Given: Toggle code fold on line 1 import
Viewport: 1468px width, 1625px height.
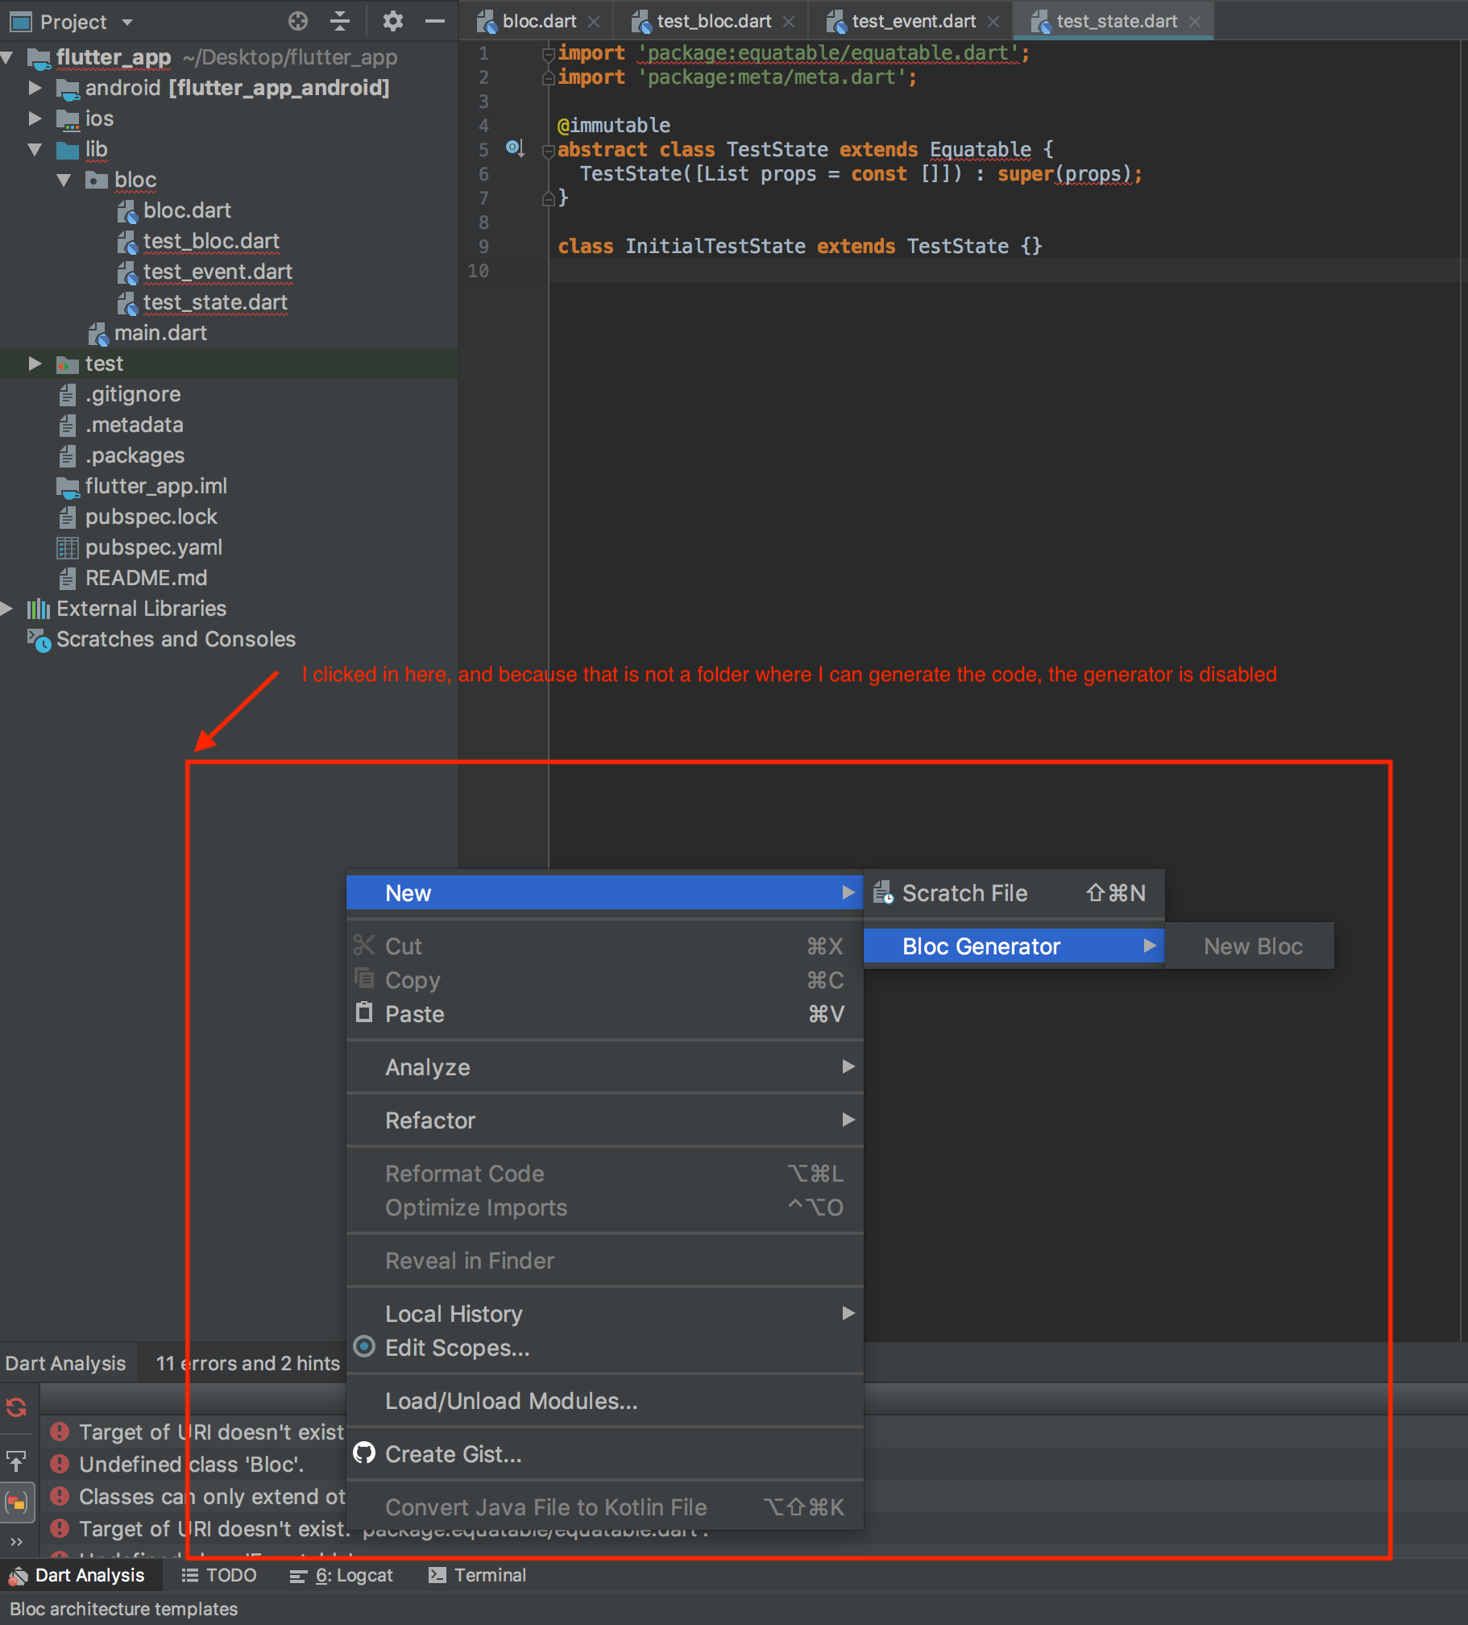Looking at the screenshot, I should point(548,54).
